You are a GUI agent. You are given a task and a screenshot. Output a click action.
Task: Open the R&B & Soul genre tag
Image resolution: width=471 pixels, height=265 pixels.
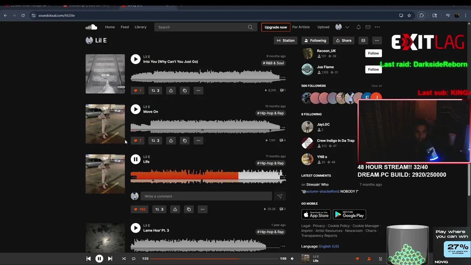click(273, 63)
